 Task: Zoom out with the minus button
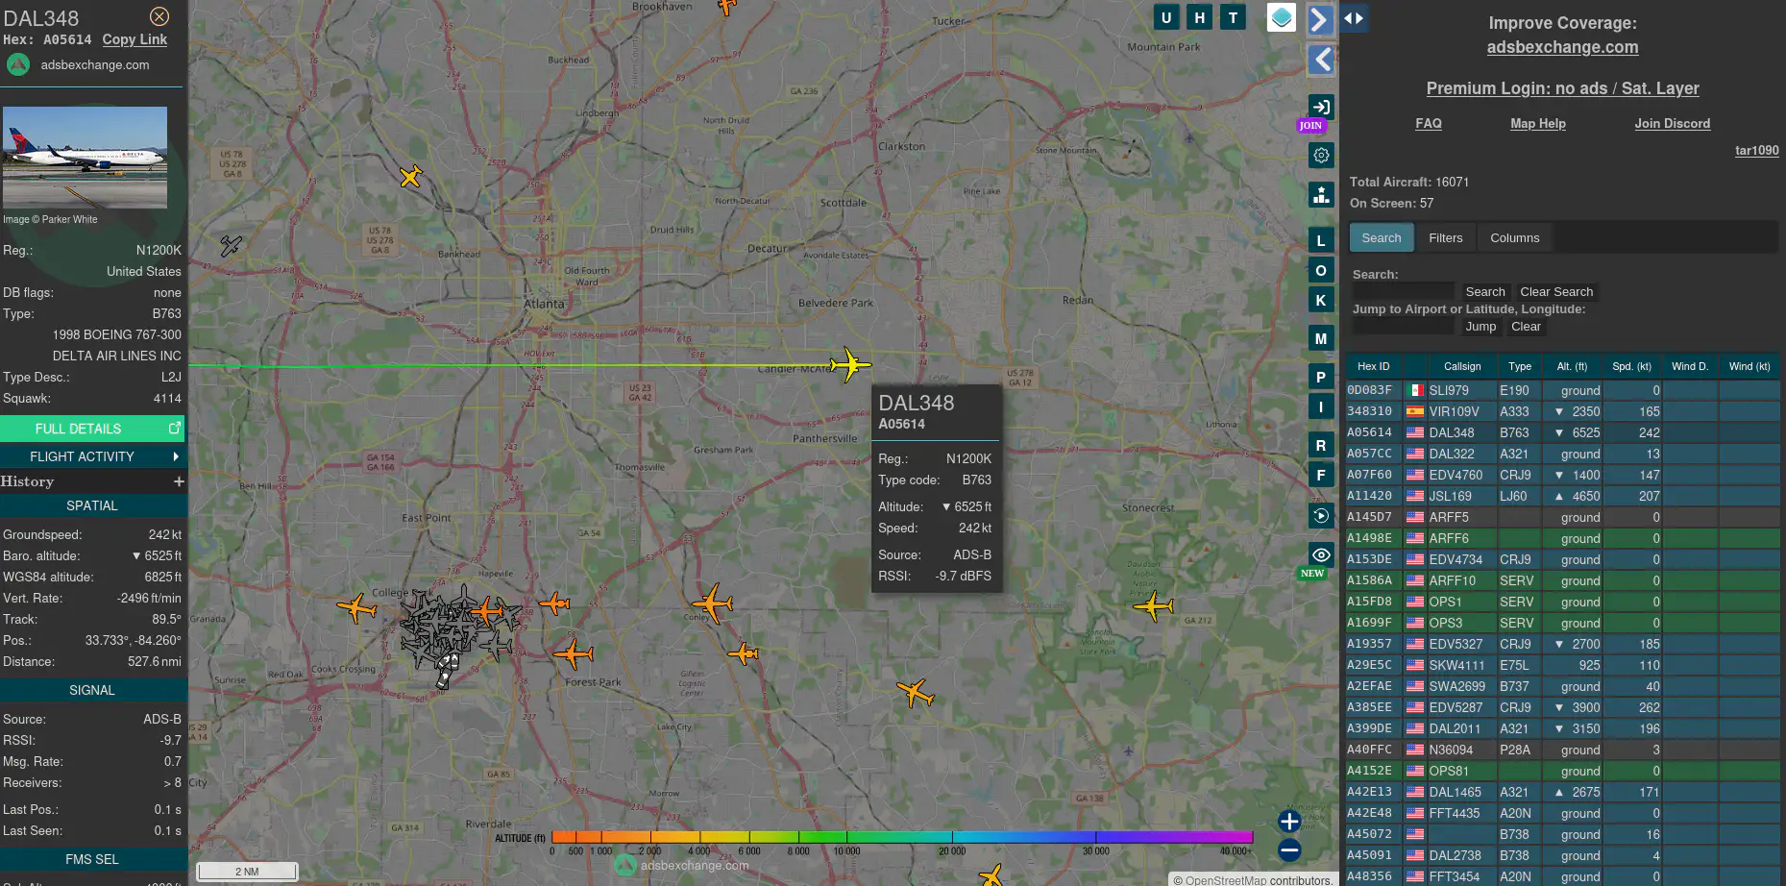(1289, 849)
